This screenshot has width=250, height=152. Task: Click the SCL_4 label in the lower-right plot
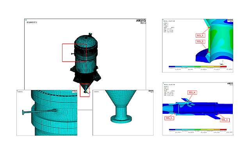click(192, 92)
